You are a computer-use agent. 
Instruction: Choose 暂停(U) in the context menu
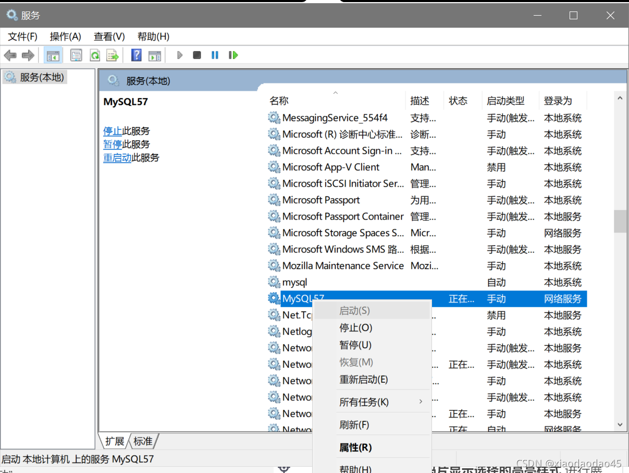371,345
